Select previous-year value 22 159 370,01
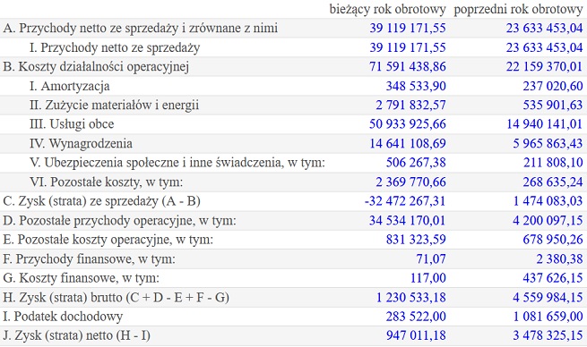This screenshot has width=587, height=347. [x=544, y=67]
